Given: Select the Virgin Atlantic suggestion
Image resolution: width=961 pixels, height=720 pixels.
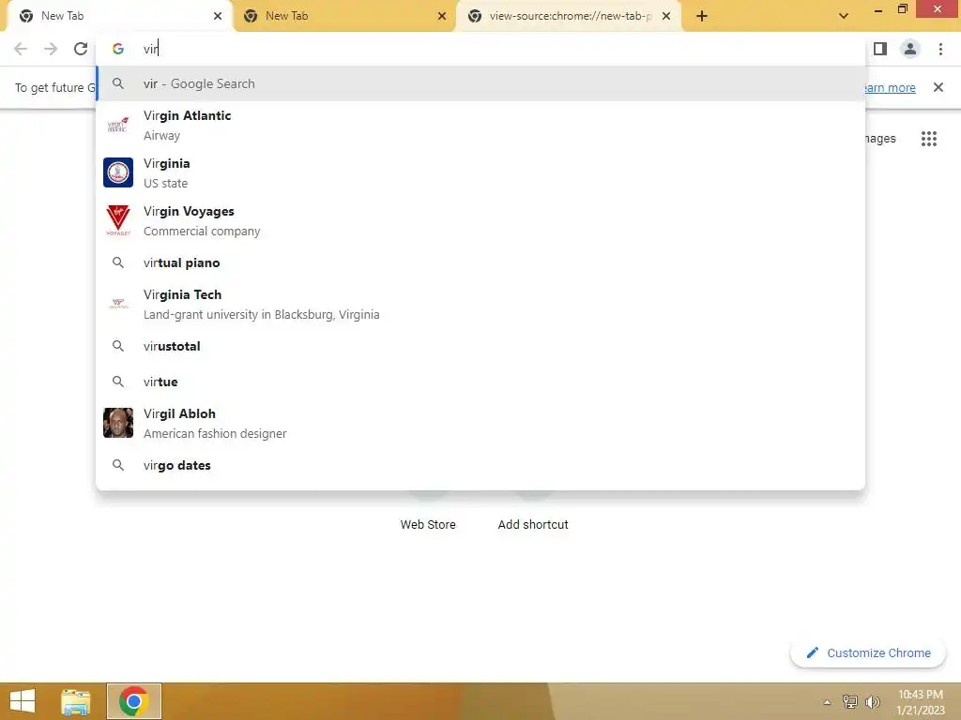Looking at the screenshot, I should (x=480, y=125).
